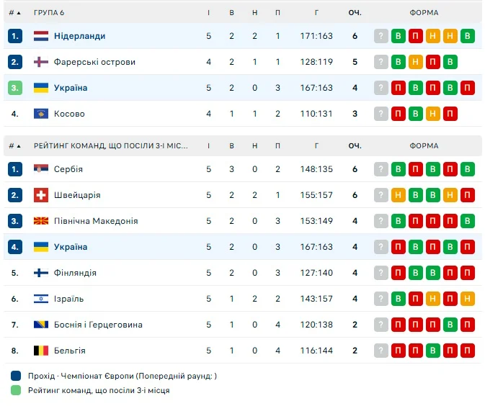The height and width of the screenshot is (406, 485).
Task: Click the Finland flag icon
Action: pos(40,273)
